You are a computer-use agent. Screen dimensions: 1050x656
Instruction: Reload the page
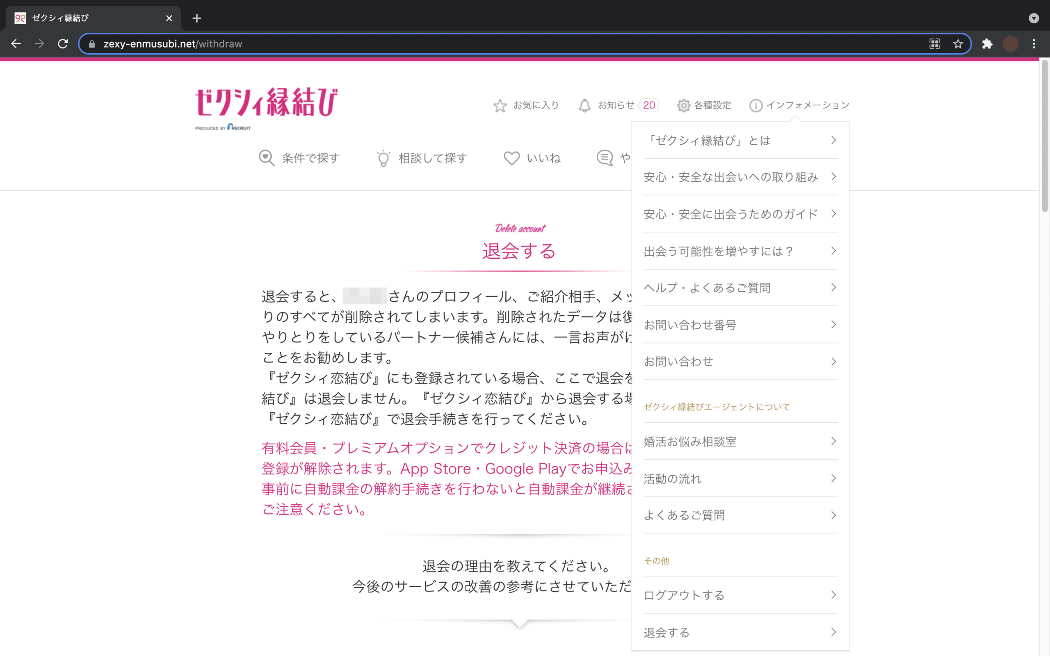pyautogui.click(x=63, y=44)
